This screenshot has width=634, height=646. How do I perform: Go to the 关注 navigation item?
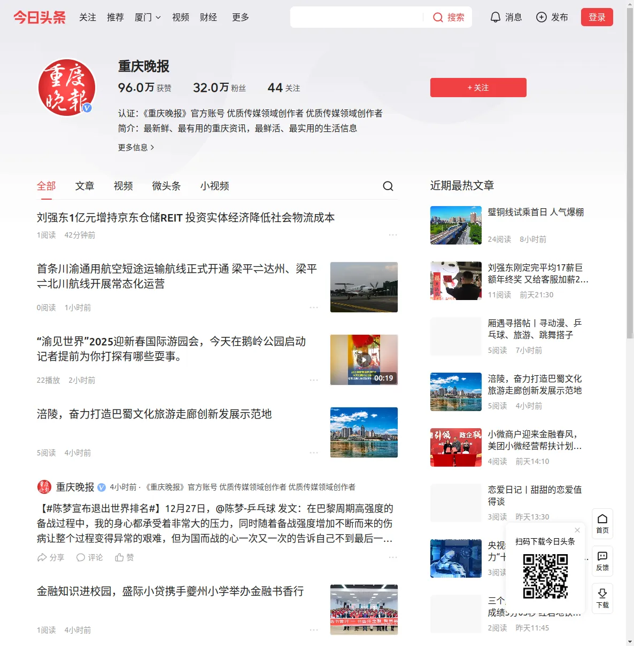tap(88, 17)
